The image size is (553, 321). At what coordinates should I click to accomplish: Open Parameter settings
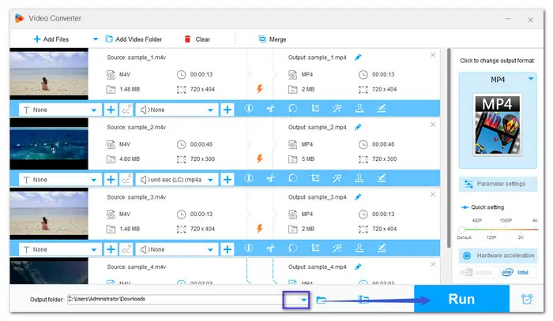point(498,184)
